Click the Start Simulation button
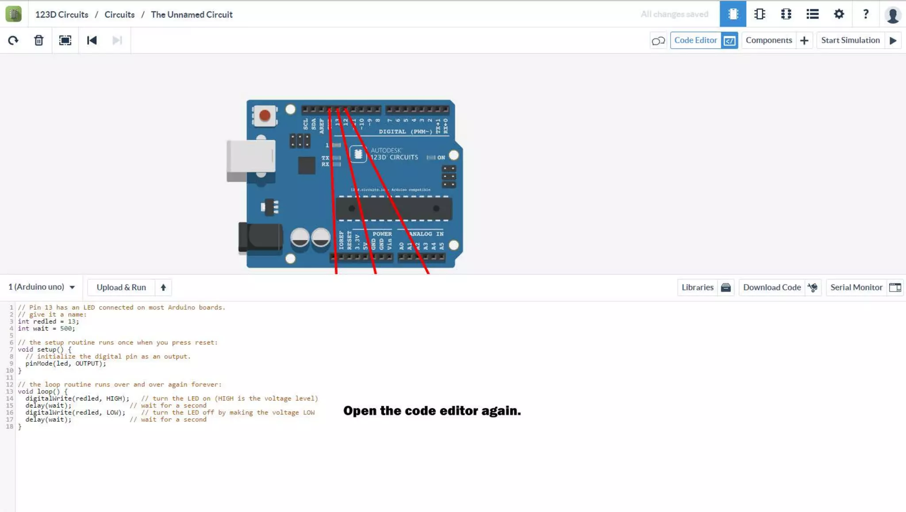Image resolution: width=906 pixels, height=512 pixels. 858,40
